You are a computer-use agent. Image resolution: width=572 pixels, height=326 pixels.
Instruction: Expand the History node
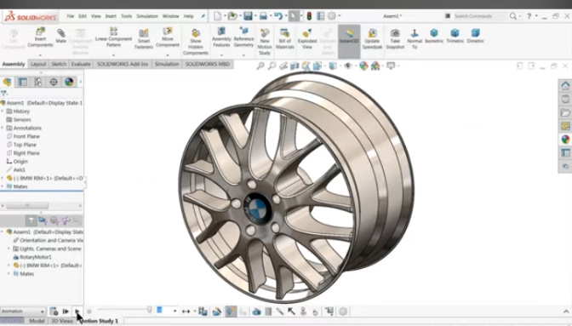pos(3,112)
